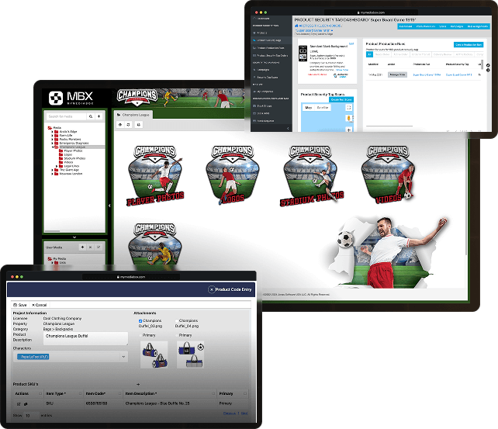
Task: Click Cancel in Product Code Entry
Action: tap(40, 305)
